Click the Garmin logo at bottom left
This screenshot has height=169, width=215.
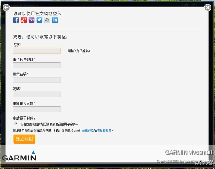(19, 156)
